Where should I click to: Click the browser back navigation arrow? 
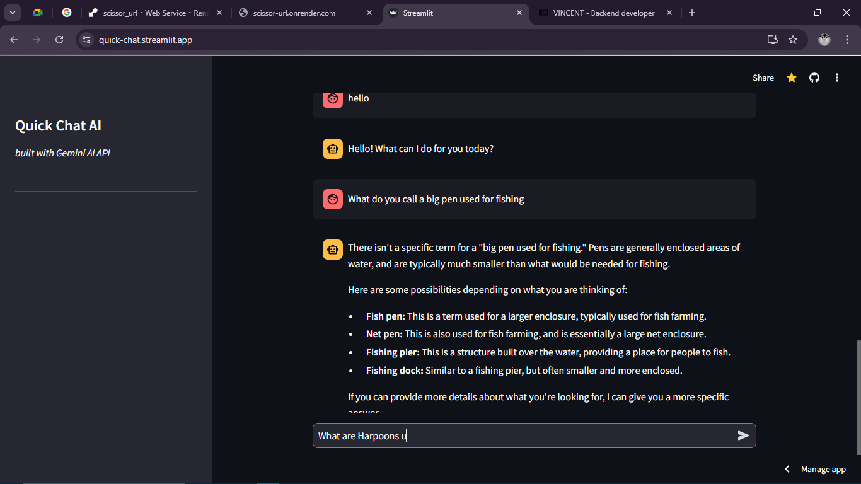13,39
